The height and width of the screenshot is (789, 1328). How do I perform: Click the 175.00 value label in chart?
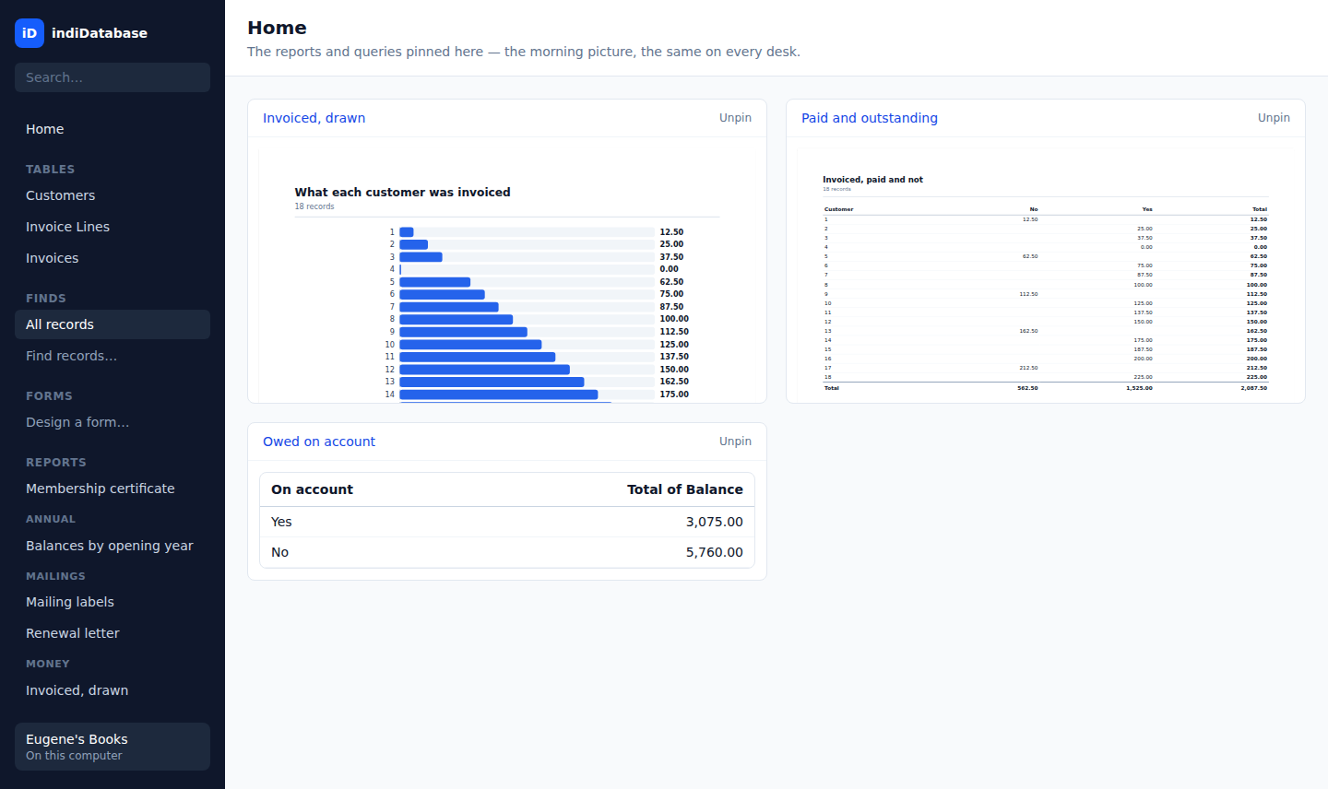pyautogui.click(x=674, y=394)
